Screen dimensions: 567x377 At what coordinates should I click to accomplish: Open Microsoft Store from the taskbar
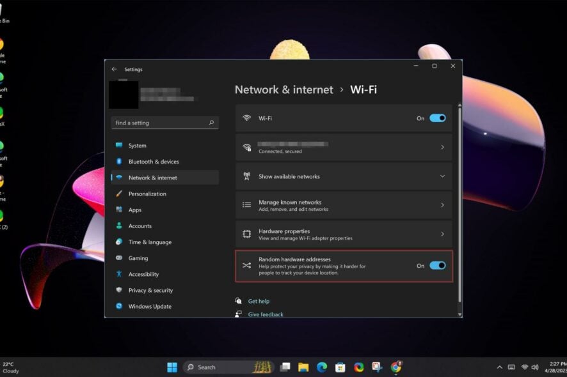tap(340, 367)
